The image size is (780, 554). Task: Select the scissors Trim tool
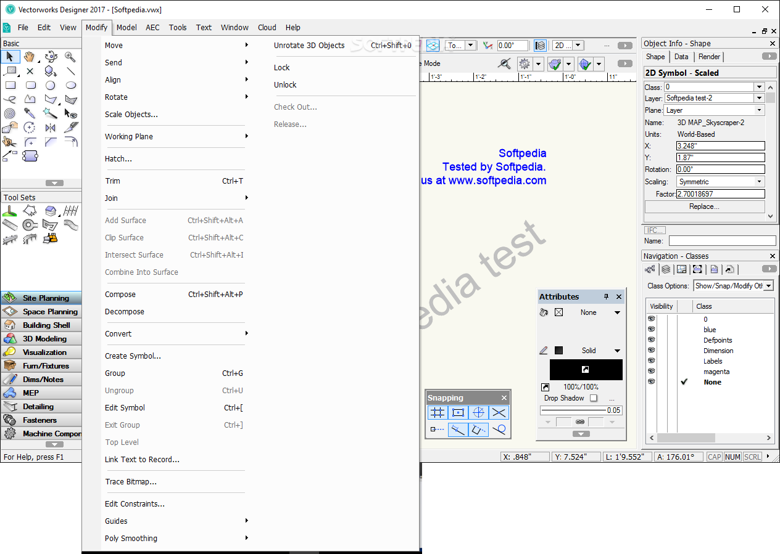10,142
